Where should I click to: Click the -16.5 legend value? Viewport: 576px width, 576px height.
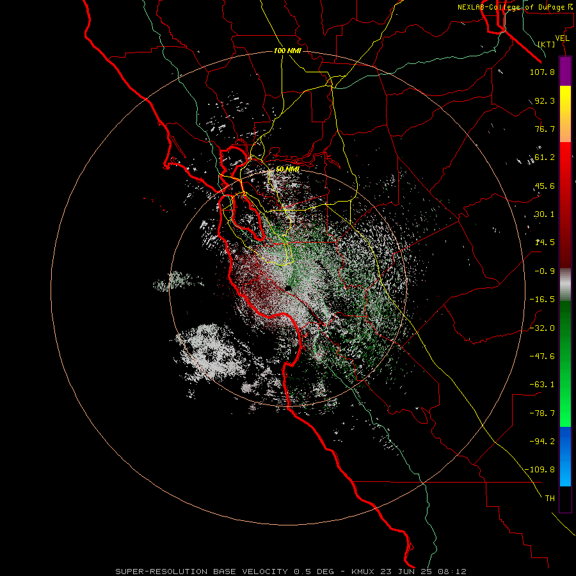click(x=542, y=300)
